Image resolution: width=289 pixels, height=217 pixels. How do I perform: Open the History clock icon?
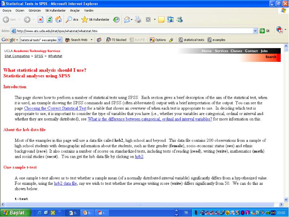point(116,20)
